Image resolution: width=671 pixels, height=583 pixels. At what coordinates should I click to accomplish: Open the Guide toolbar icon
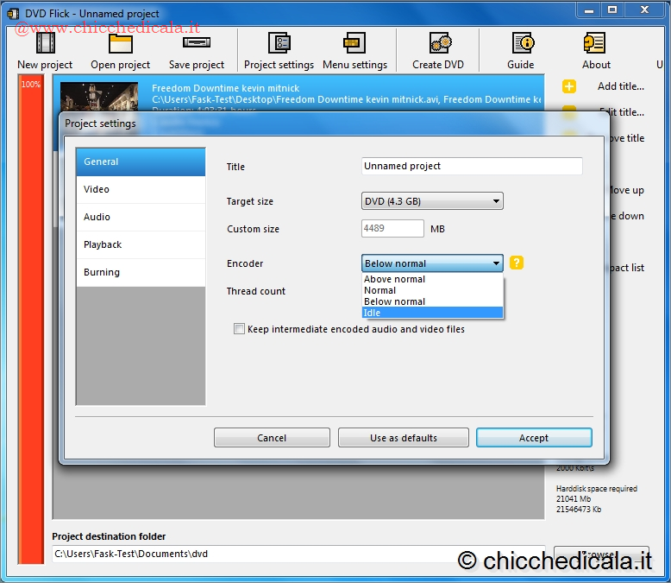521,45
